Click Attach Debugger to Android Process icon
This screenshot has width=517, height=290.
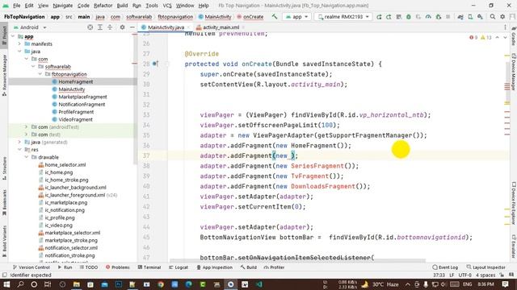point(438,17)
